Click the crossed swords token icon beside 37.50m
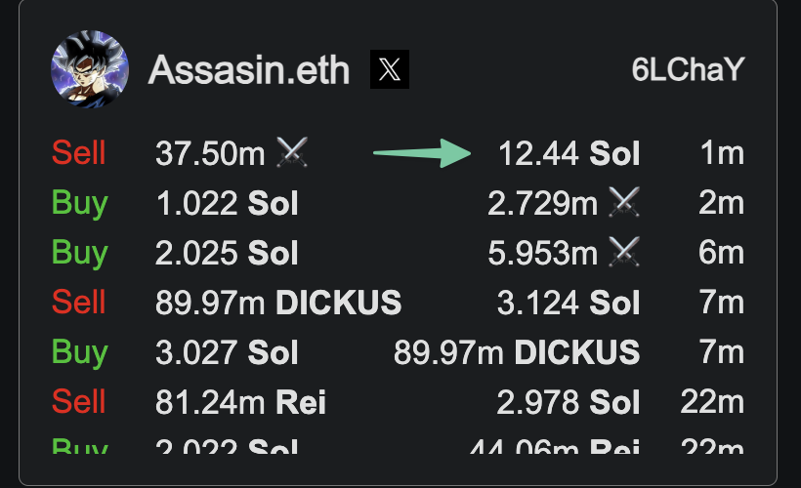 click(292, 152)
